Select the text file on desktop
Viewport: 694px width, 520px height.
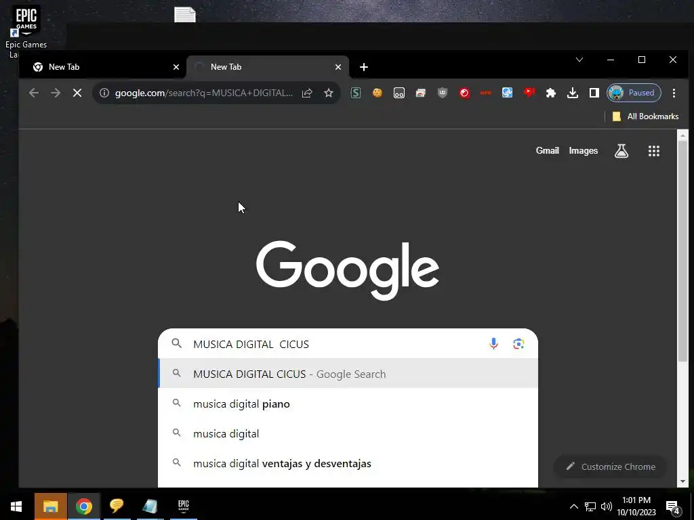tap(185, 15)
